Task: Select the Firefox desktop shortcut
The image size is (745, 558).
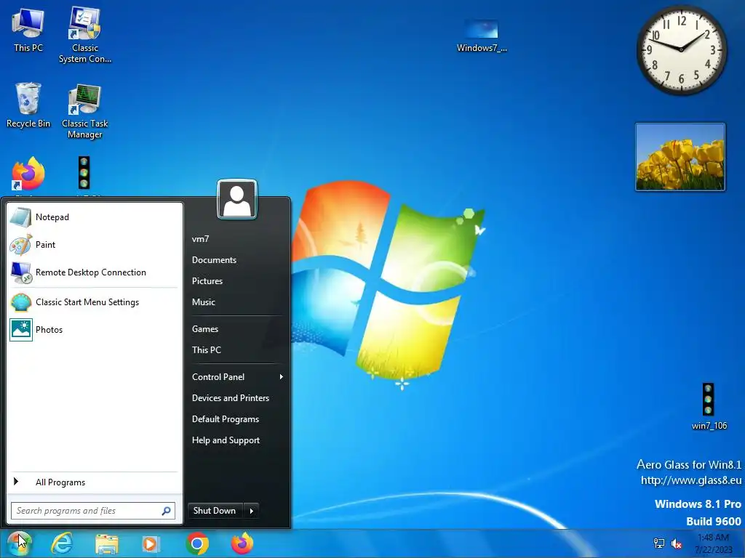Action: click(28, 174)
